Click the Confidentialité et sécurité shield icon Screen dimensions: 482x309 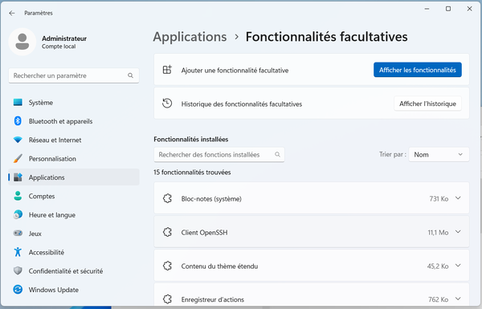click(18, 270)
